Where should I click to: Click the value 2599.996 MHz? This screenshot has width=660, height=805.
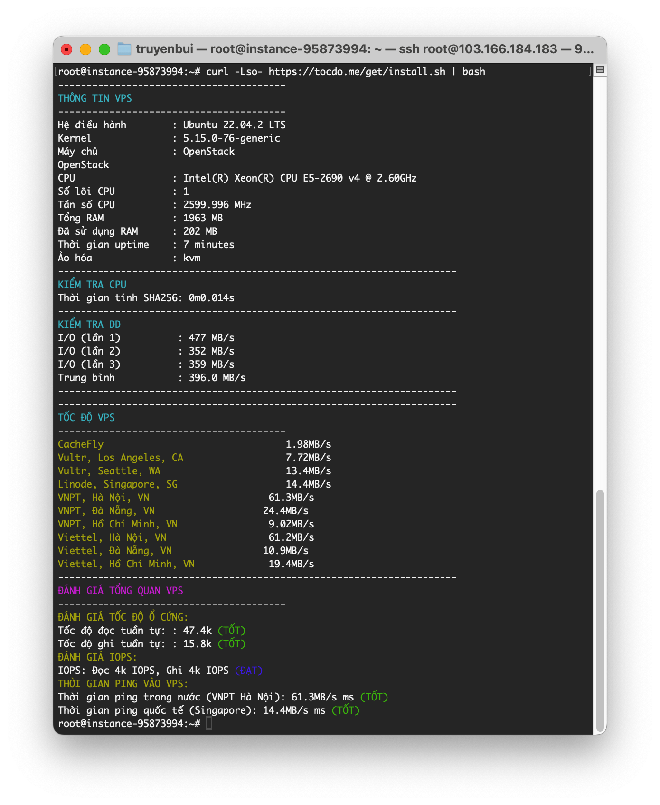click(x=217, y=205)
